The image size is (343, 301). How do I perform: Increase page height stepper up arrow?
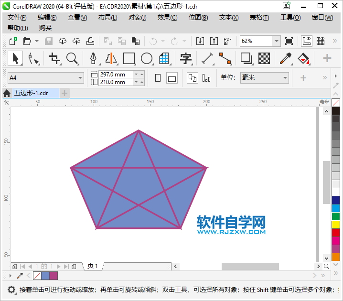click(142, 82)
